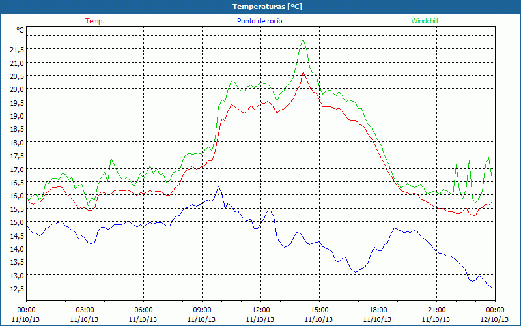Click the 15:00 time axis label
Image resolution: width=521 pixels, height=326 pixels.
pos(319,310)
